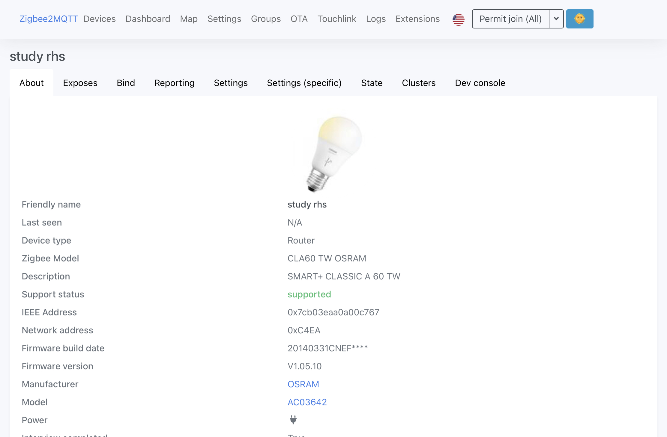
Task: Open the Touchlink page
Action: click(337, 19)
